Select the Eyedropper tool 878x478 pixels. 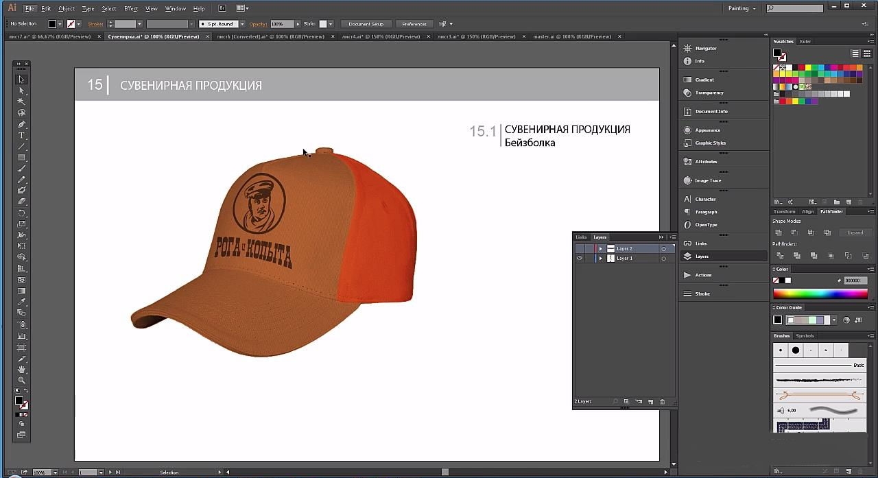(x=21, y=302)
